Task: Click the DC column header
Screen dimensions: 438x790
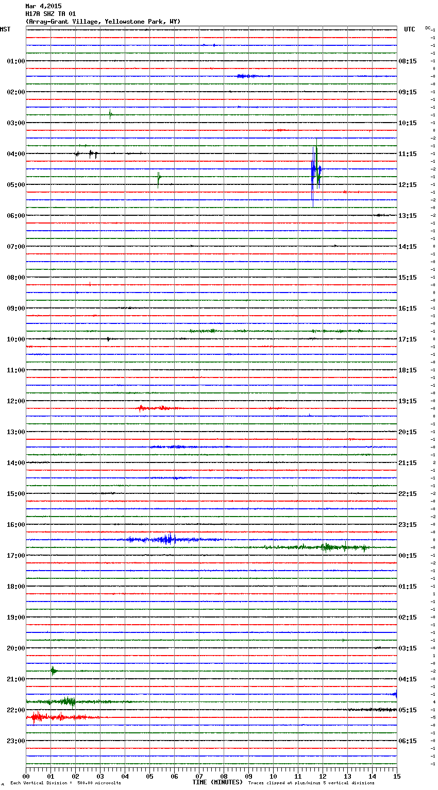Action: click(x=428, y=28)
